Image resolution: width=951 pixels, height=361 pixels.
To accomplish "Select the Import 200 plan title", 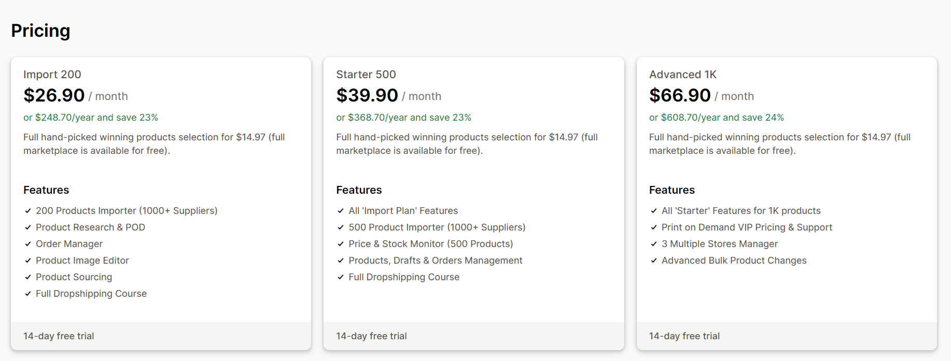I will [x=52, y=75].
